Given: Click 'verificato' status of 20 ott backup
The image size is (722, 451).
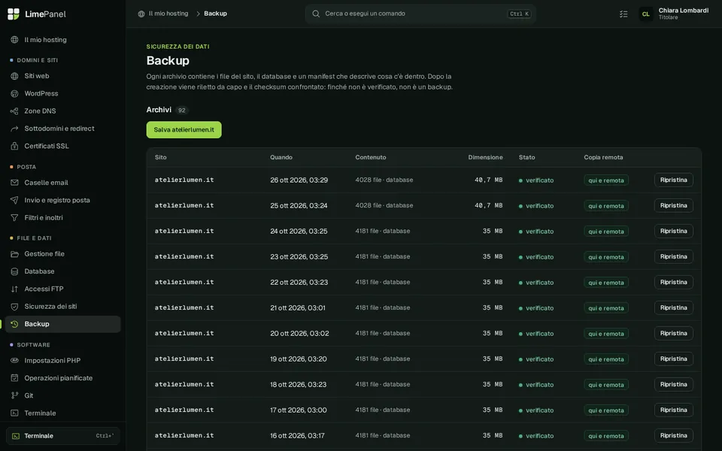Looking at the screenshot, I should pos(536,334).
